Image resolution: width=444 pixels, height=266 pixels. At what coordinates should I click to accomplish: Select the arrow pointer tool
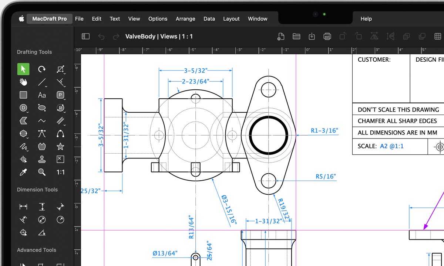tap(23, 69)
